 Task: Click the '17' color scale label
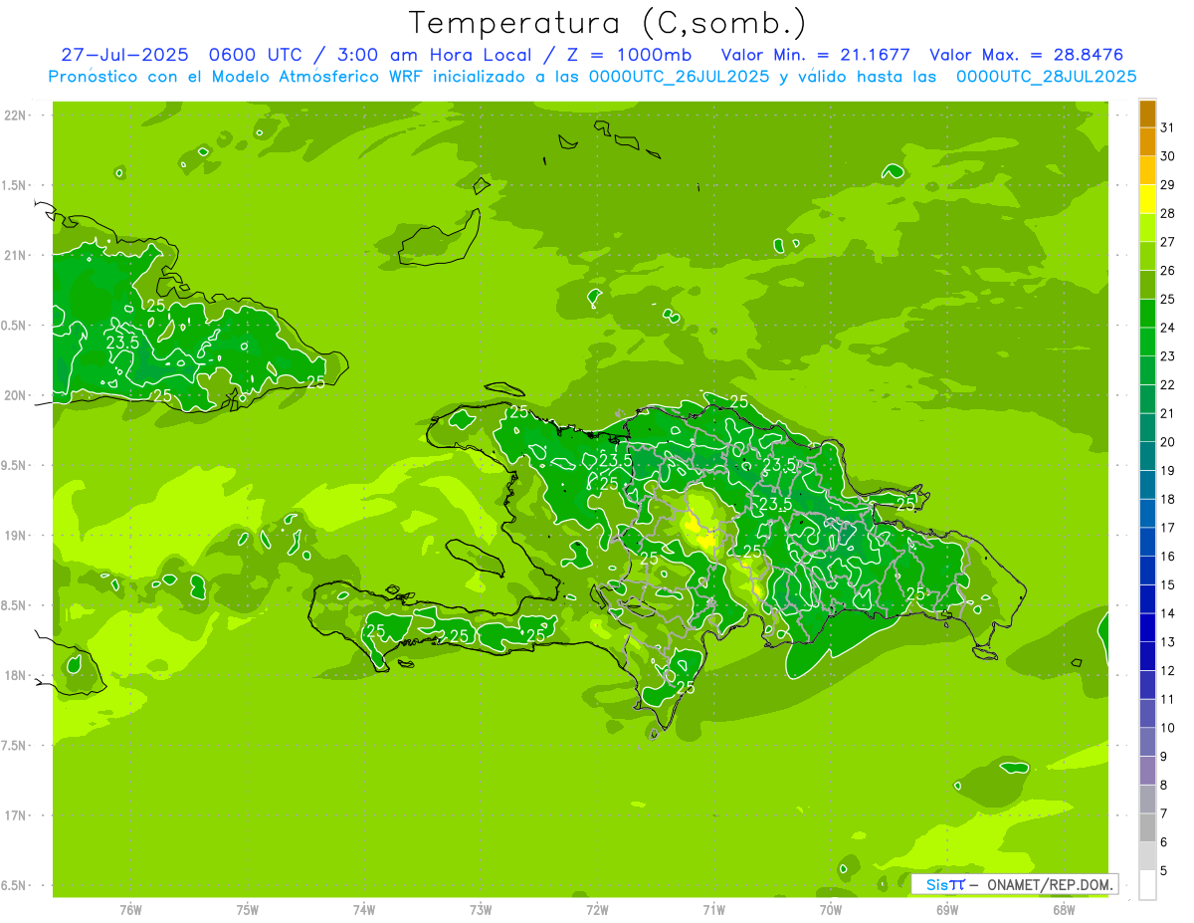point(1168,528)
